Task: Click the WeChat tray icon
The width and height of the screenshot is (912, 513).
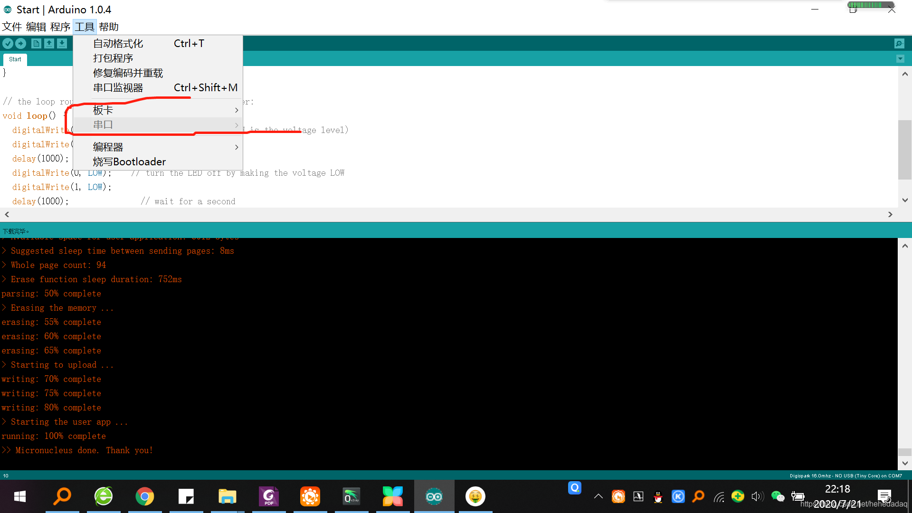Action: click(778, 497)
